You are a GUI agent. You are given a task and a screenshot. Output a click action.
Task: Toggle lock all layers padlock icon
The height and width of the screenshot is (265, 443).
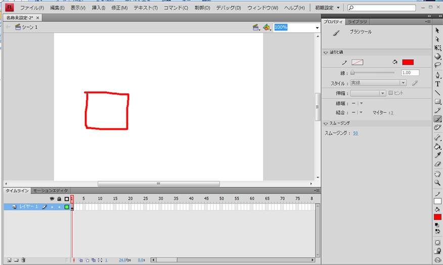(x=59, y=199)
